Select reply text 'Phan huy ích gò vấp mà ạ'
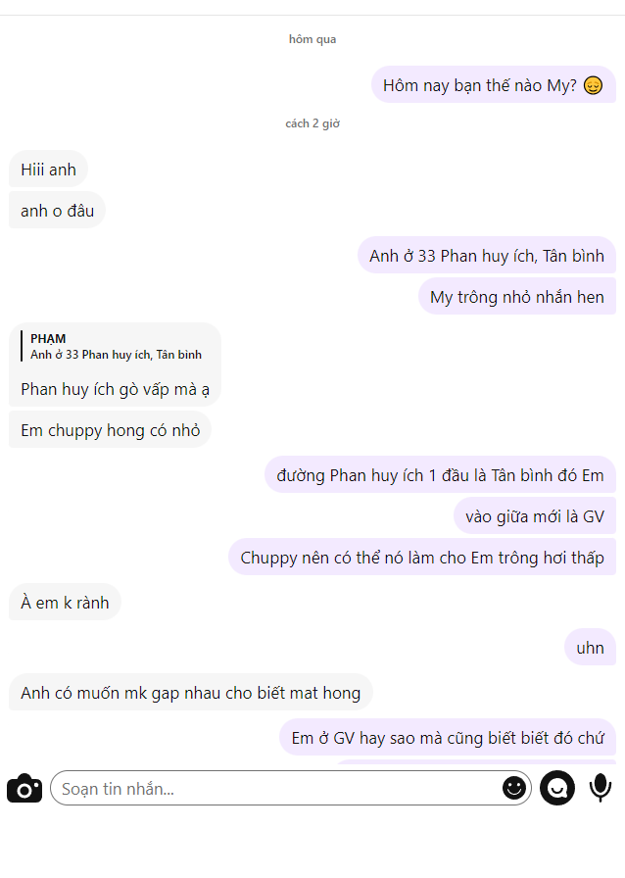The height and width of the screenshot is (878, 625). pyautogui.click(x=115, y=389)
